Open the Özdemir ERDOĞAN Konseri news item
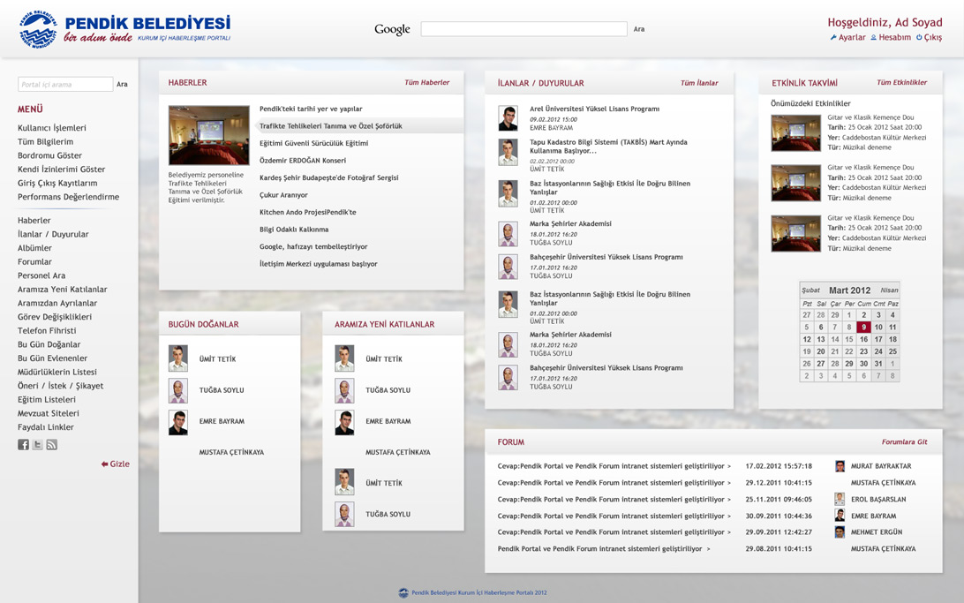The width and height of the screenshot is (964, 603). 303,161
